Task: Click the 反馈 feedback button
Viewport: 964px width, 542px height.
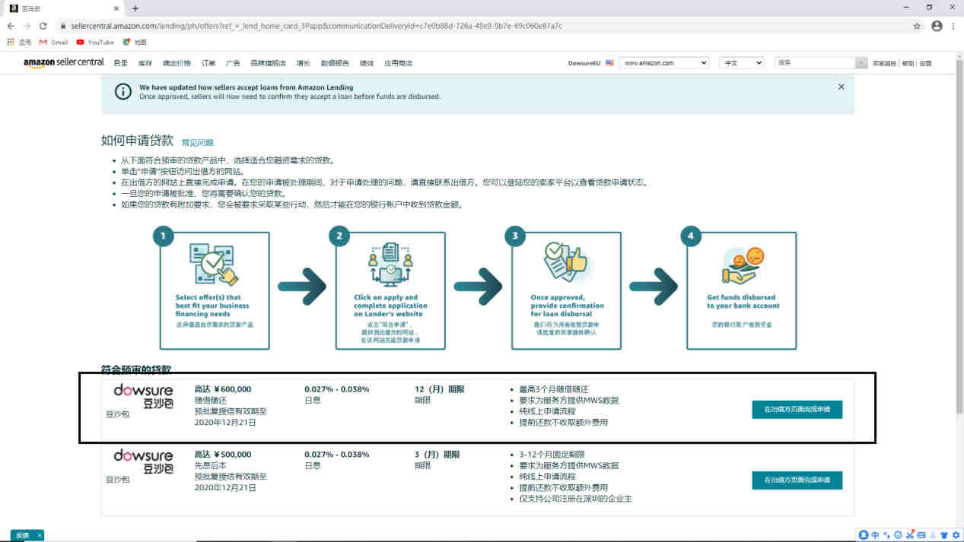Action: (x=27, y=535)
